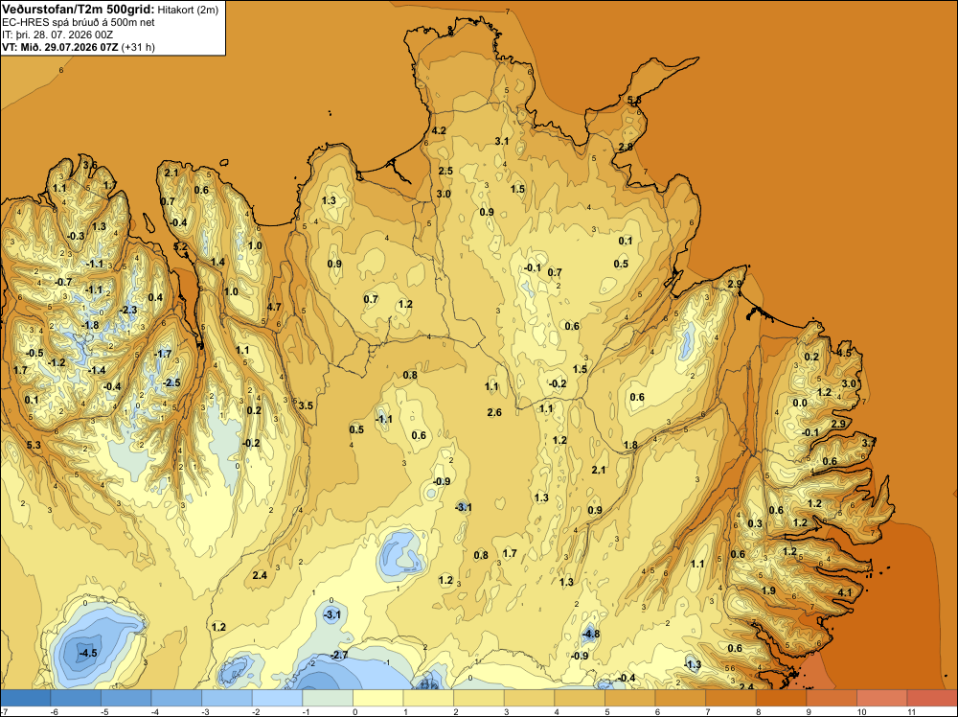Click the temperature value '0.0'
The height and width of the screenshot is (717, 958).
800,404
